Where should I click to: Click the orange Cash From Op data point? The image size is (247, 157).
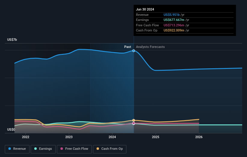[134, 120]
